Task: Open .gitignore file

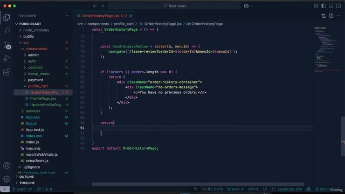Action: tap(43, 167)
